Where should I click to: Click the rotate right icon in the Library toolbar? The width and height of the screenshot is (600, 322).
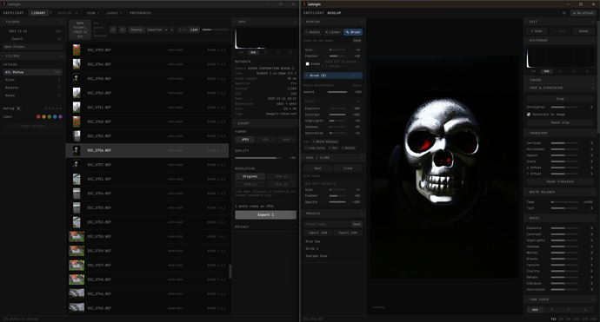coord(123,30)
